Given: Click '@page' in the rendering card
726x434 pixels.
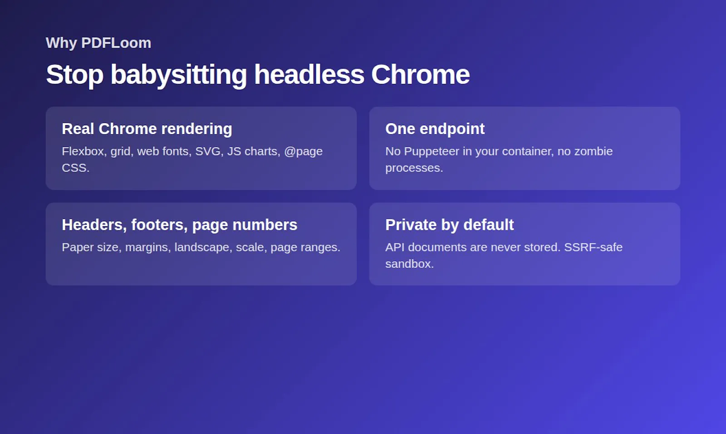Looking at the screenshot, I should pos(304,151).
